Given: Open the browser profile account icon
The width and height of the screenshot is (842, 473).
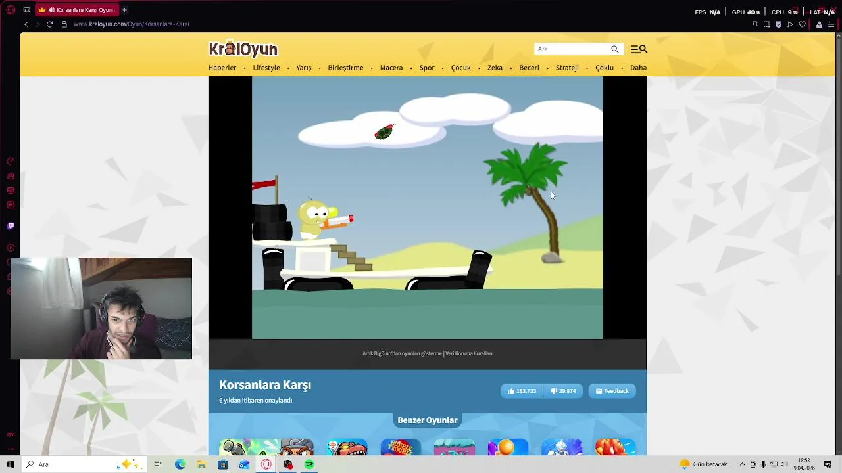Looking at the screenshot, I should tap(819, 24).
